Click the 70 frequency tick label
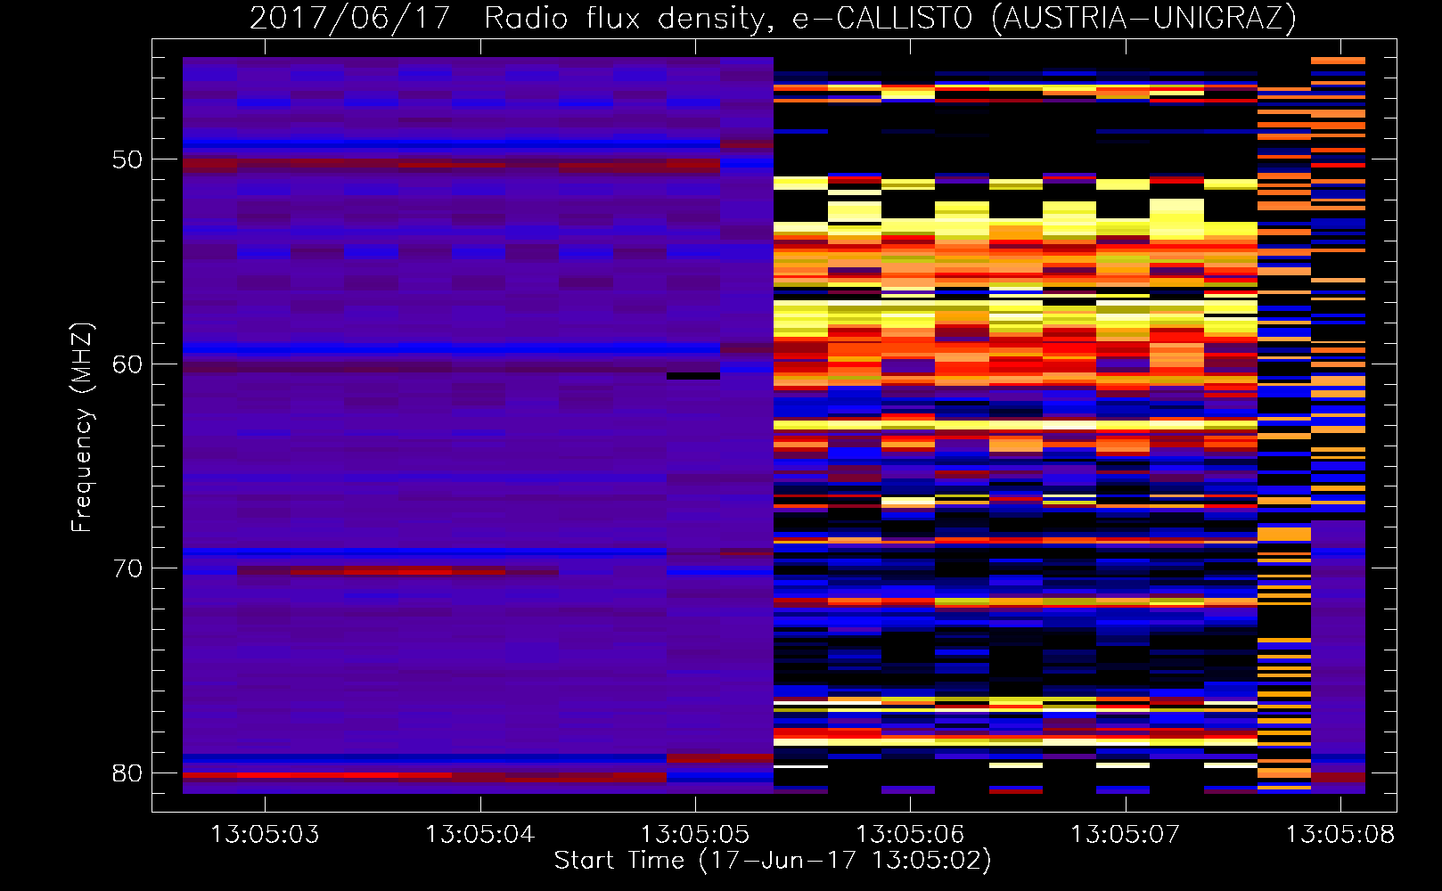 [127, 568]
